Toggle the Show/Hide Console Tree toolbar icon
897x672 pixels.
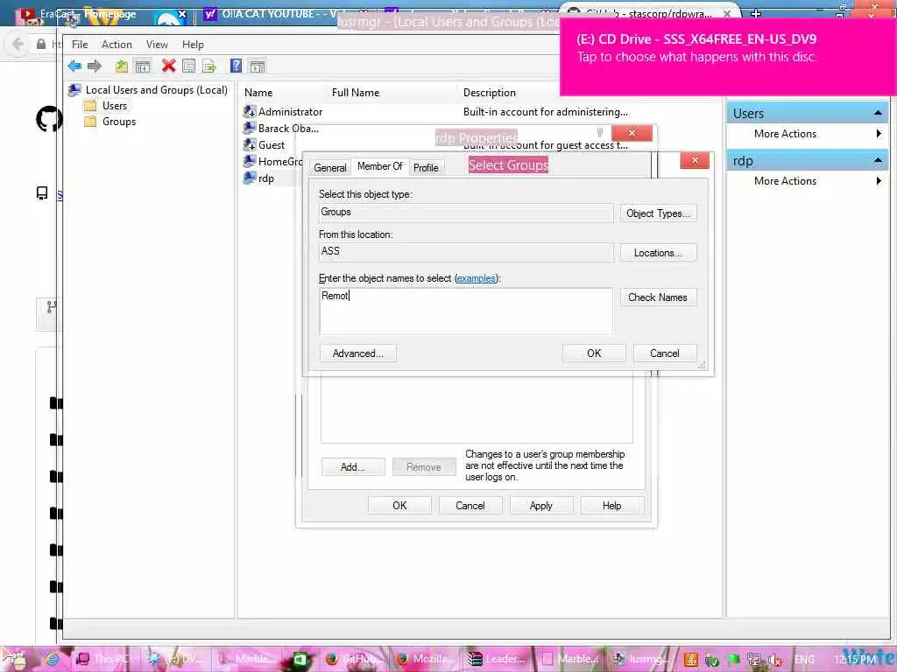click(x=143, y=66)
